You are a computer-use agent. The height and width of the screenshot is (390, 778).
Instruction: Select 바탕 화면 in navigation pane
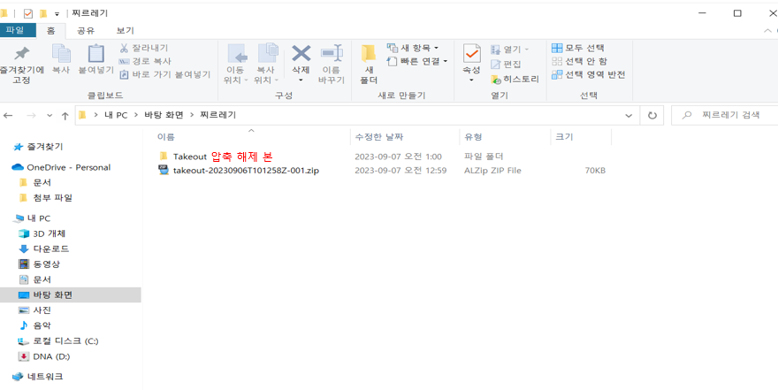70,295
